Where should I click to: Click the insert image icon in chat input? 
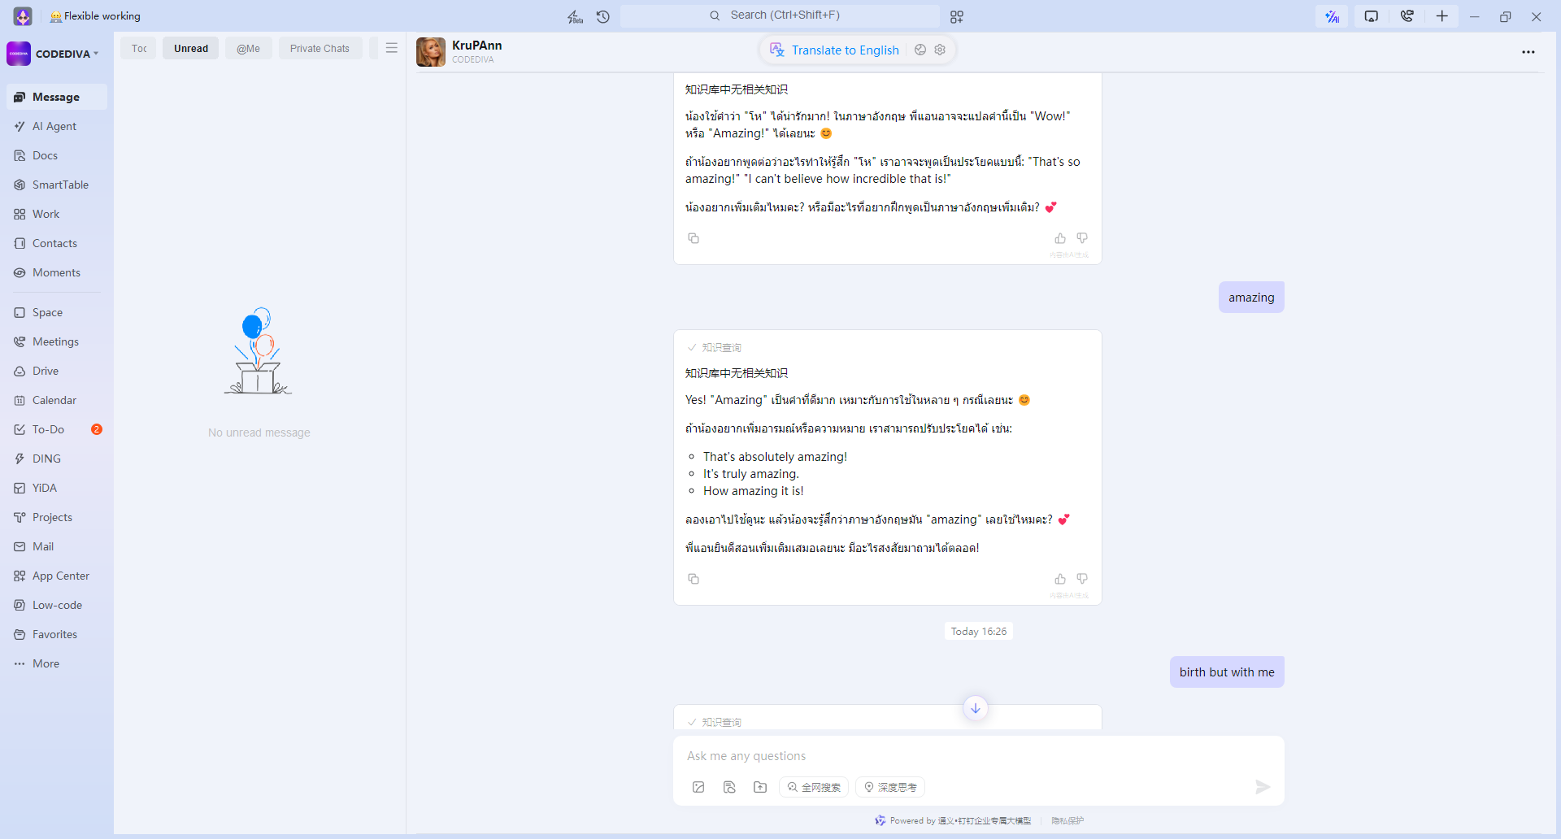coord(698,787)
